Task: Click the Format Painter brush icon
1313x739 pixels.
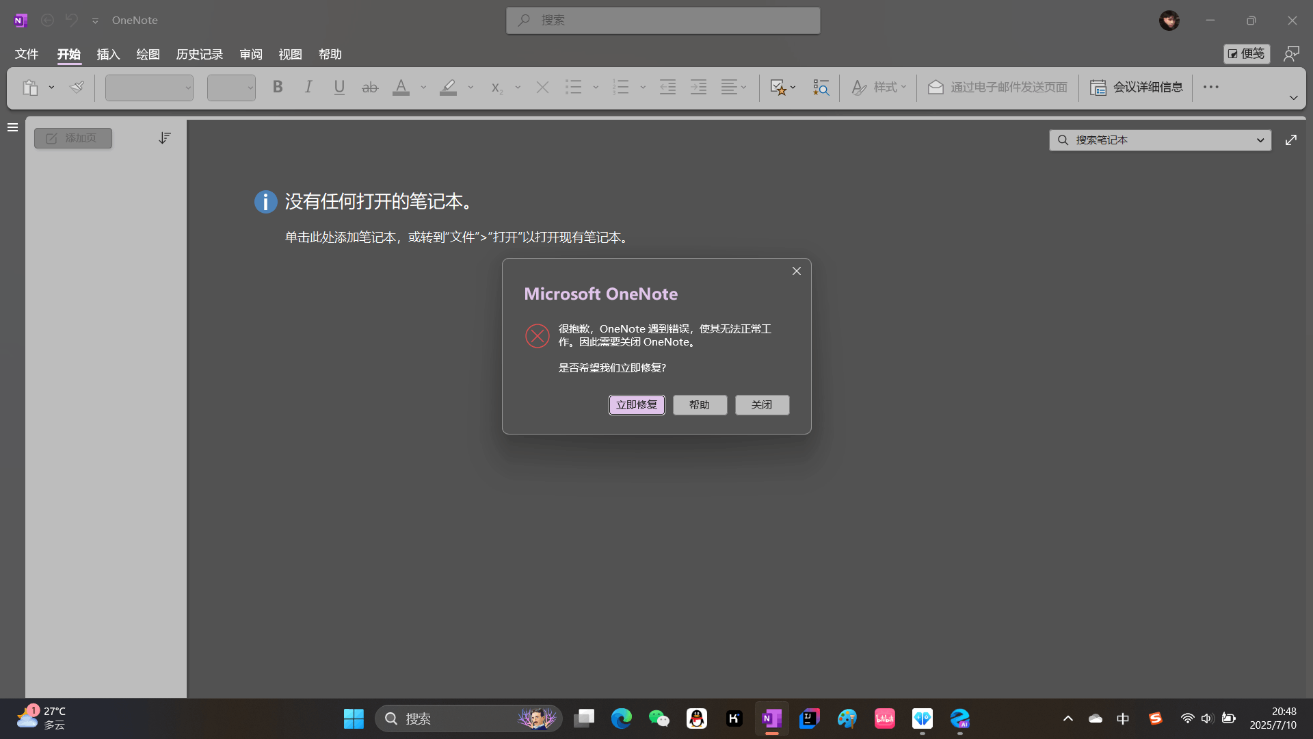Action: (x=77, y=87)
